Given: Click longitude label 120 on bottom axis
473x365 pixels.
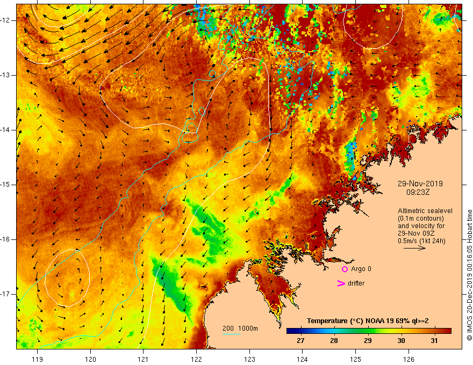Looking at the screenshot, I should click(x=90, y=359).
